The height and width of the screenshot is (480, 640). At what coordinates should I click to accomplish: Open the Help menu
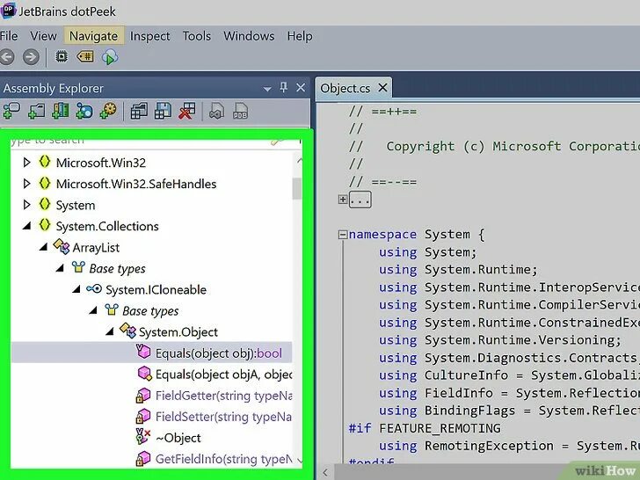click(300, 36)
